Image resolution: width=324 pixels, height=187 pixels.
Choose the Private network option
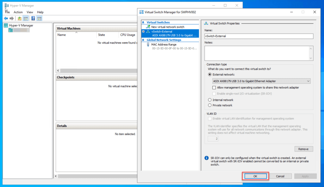[209, 105]
